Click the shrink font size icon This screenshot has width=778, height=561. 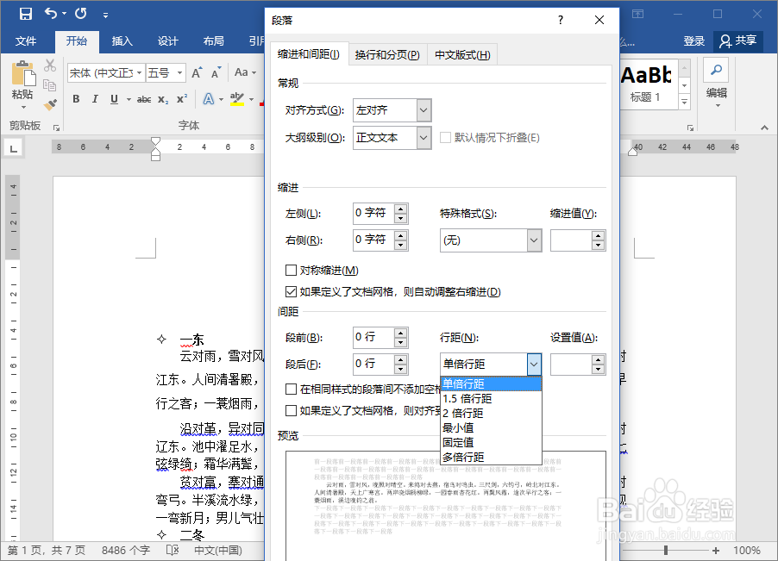[216, 73]
